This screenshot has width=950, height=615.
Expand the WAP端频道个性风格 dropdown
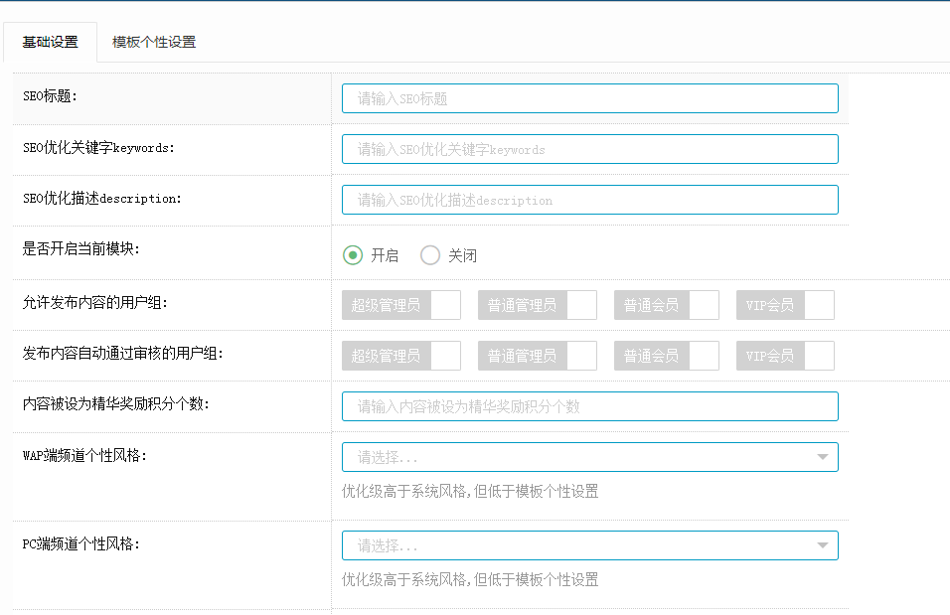[590, 457]
